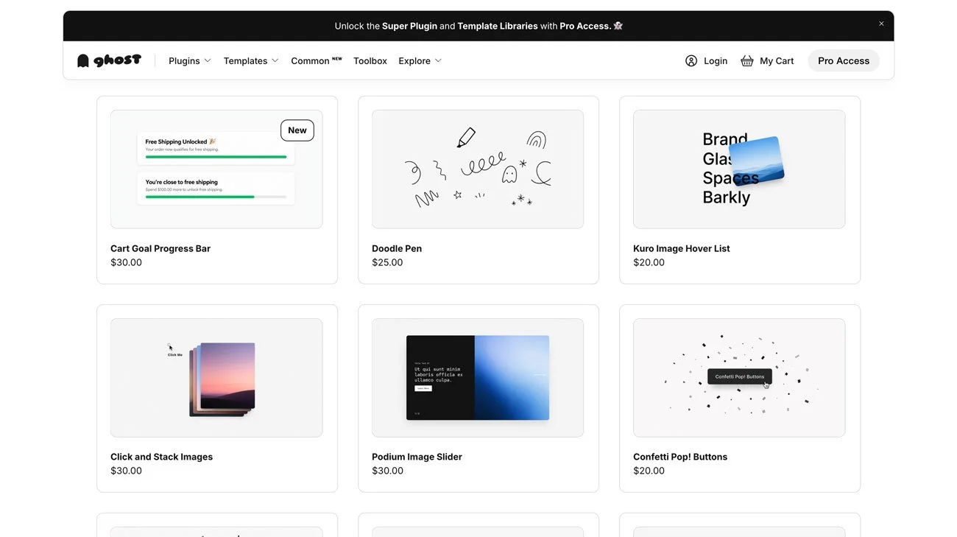The height and width of the screenshot is (537, 957).
Task: Expand the Plugins dropdown chevron
Action: (x=208, y=61)
